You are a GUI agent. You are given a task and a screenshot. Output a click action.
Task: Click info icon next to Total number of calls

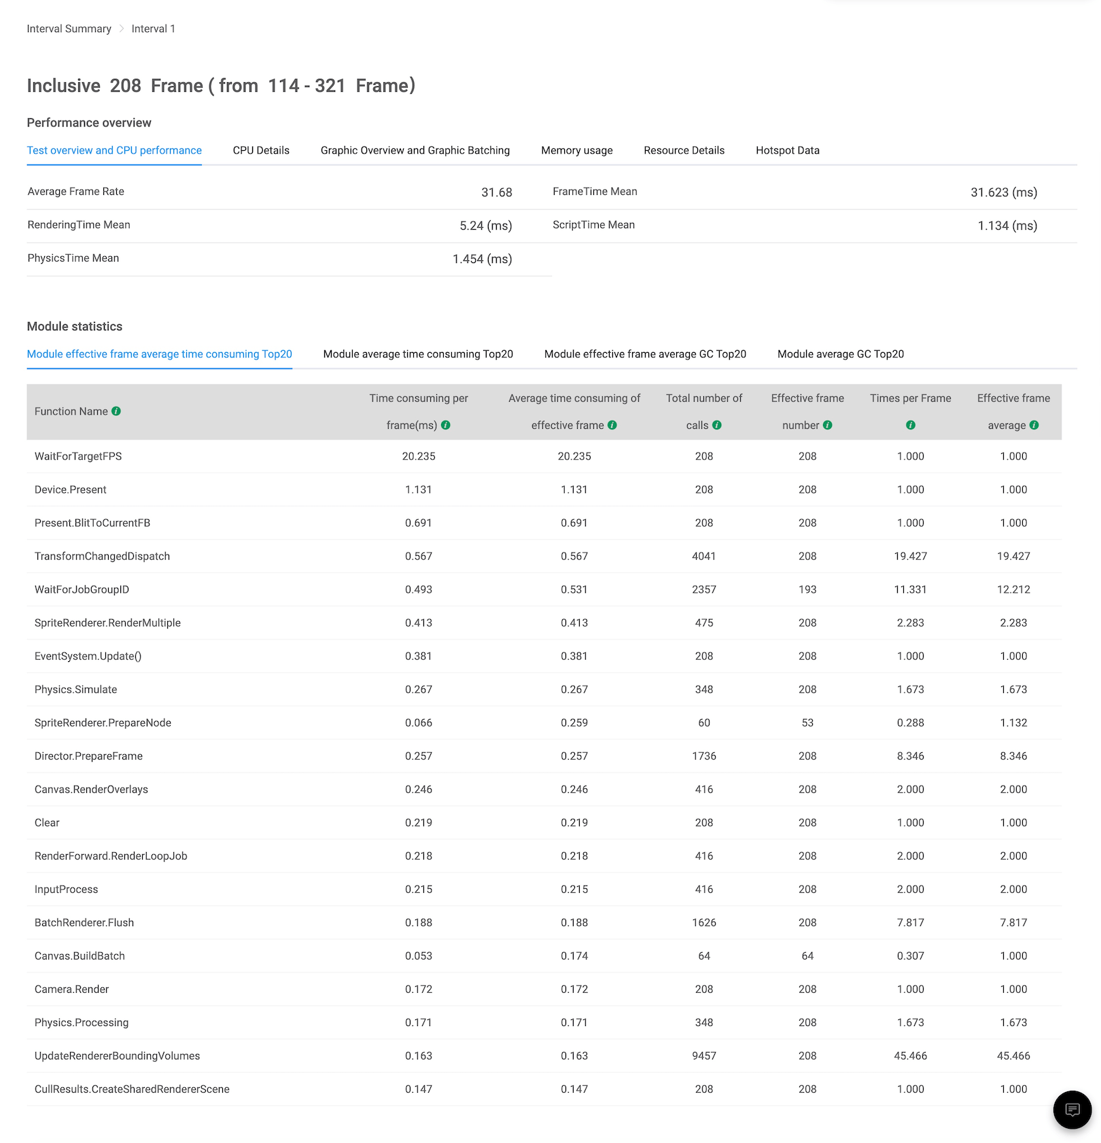pyautogui.click(x=717, y=425)
